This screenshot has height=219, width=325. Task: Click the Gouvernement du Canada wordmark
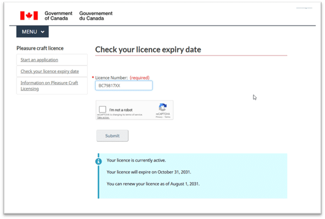[x=96, y=16]
